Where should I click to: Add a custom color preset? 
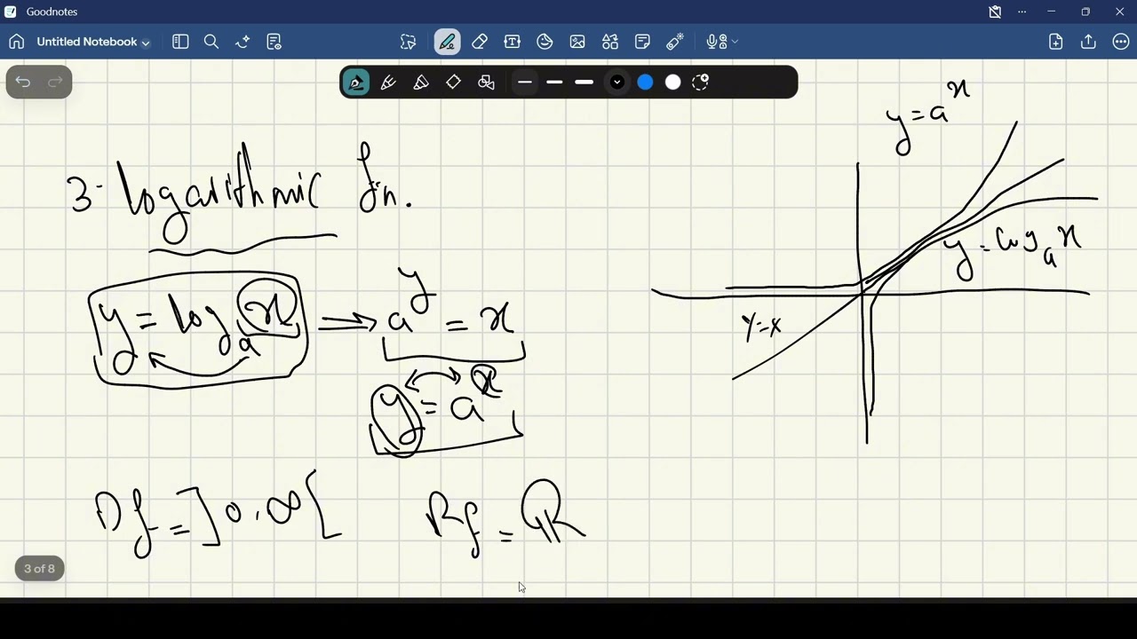point(701,83)
